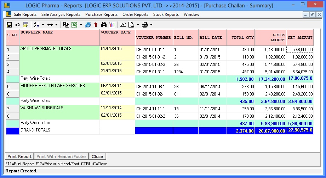Click voucher number CH-2015-01-02-3

tap(154, 65)
